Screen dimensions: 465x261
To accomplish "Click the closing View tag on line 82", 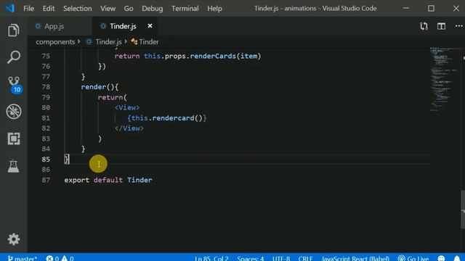I will [129, 128].
